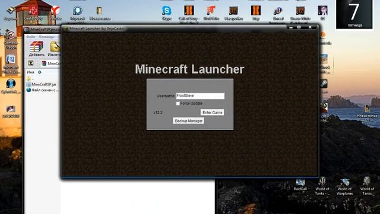Screen dimensions: 380x214
Task: Select the parent folder '..' row in WinRAR
Action: tap(30, 78)
